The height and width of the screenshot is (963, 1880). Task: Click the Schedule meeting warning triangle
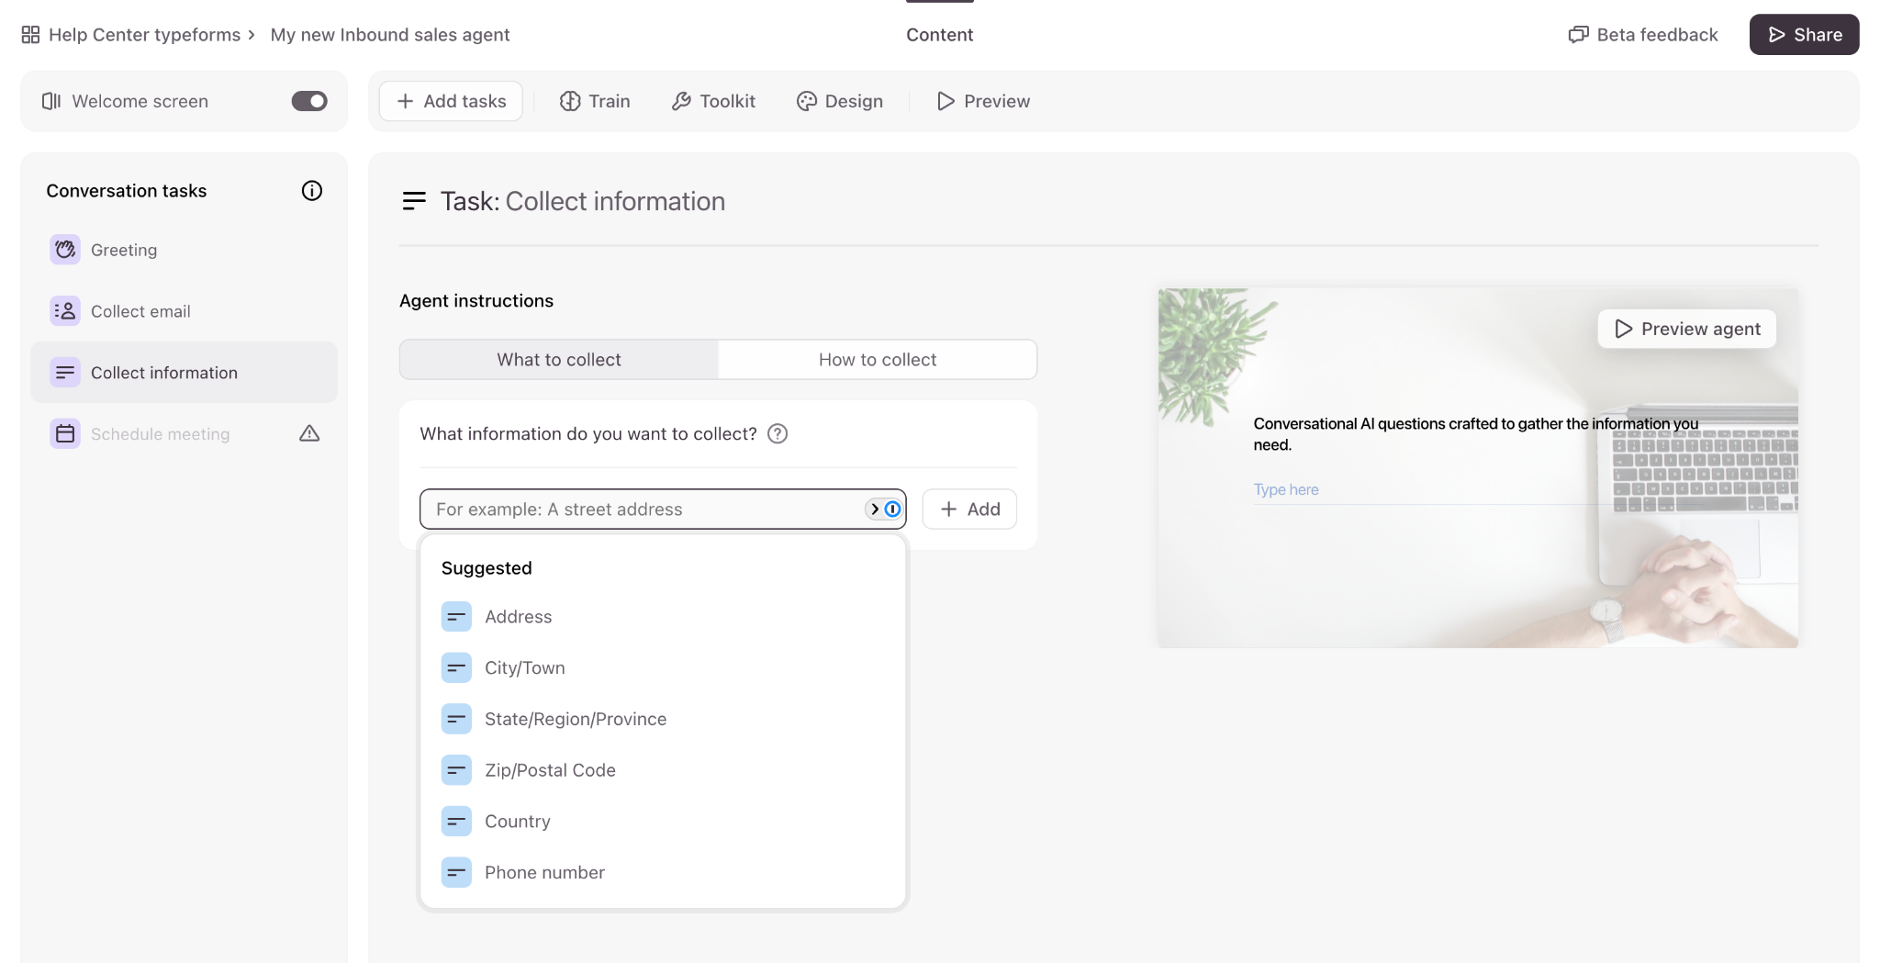point(309,433)
